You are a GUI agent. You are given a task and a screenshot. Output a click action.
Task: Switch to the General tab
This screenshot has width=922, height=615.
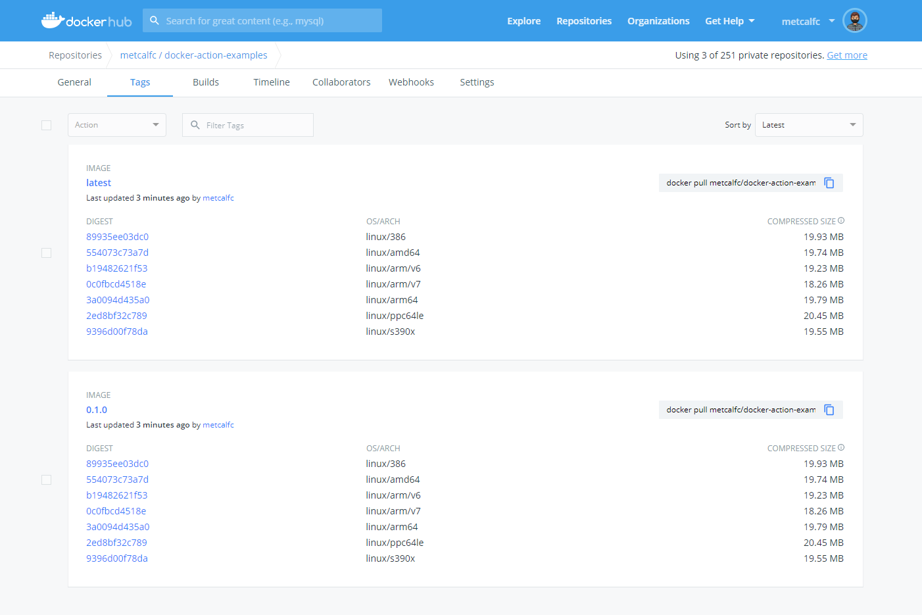(74, 82)
